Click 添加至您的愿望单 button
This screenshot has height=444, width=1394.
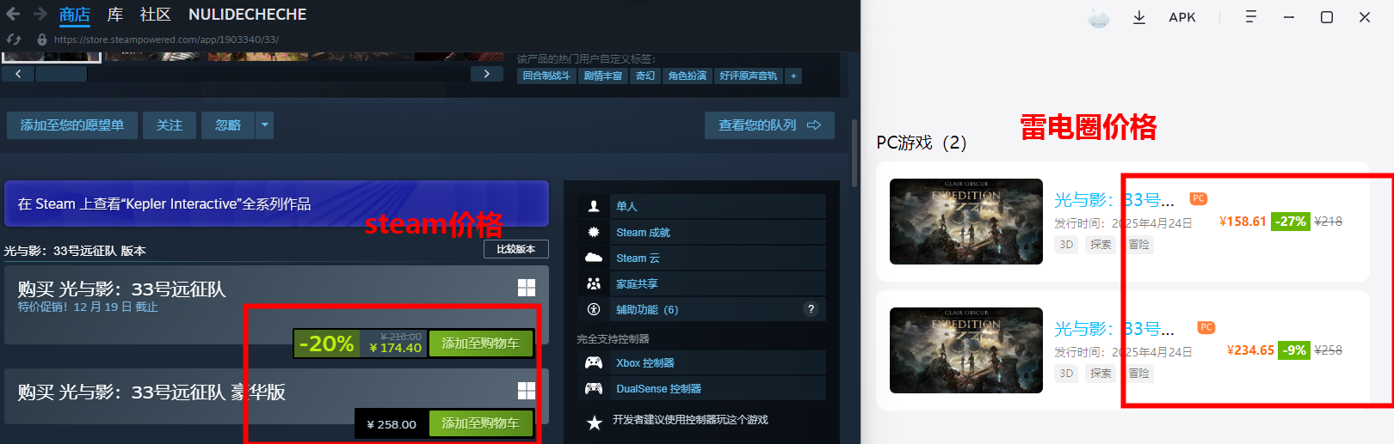(x=72, y=125)
